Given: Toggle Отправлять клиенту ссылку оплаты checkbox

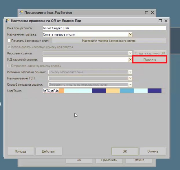Looking at the screenshot, I should tap(9, 66).
